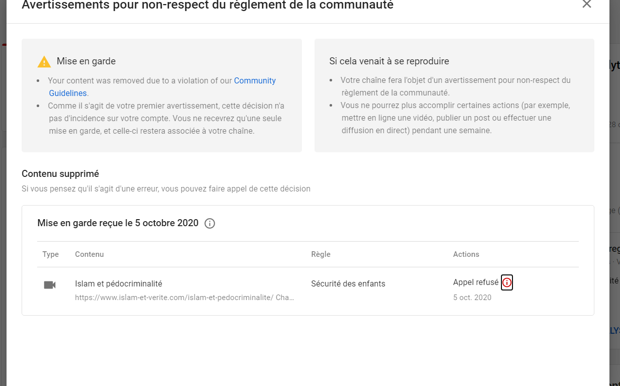
Task: Click the Actions column header
Action: click(466, 254)
